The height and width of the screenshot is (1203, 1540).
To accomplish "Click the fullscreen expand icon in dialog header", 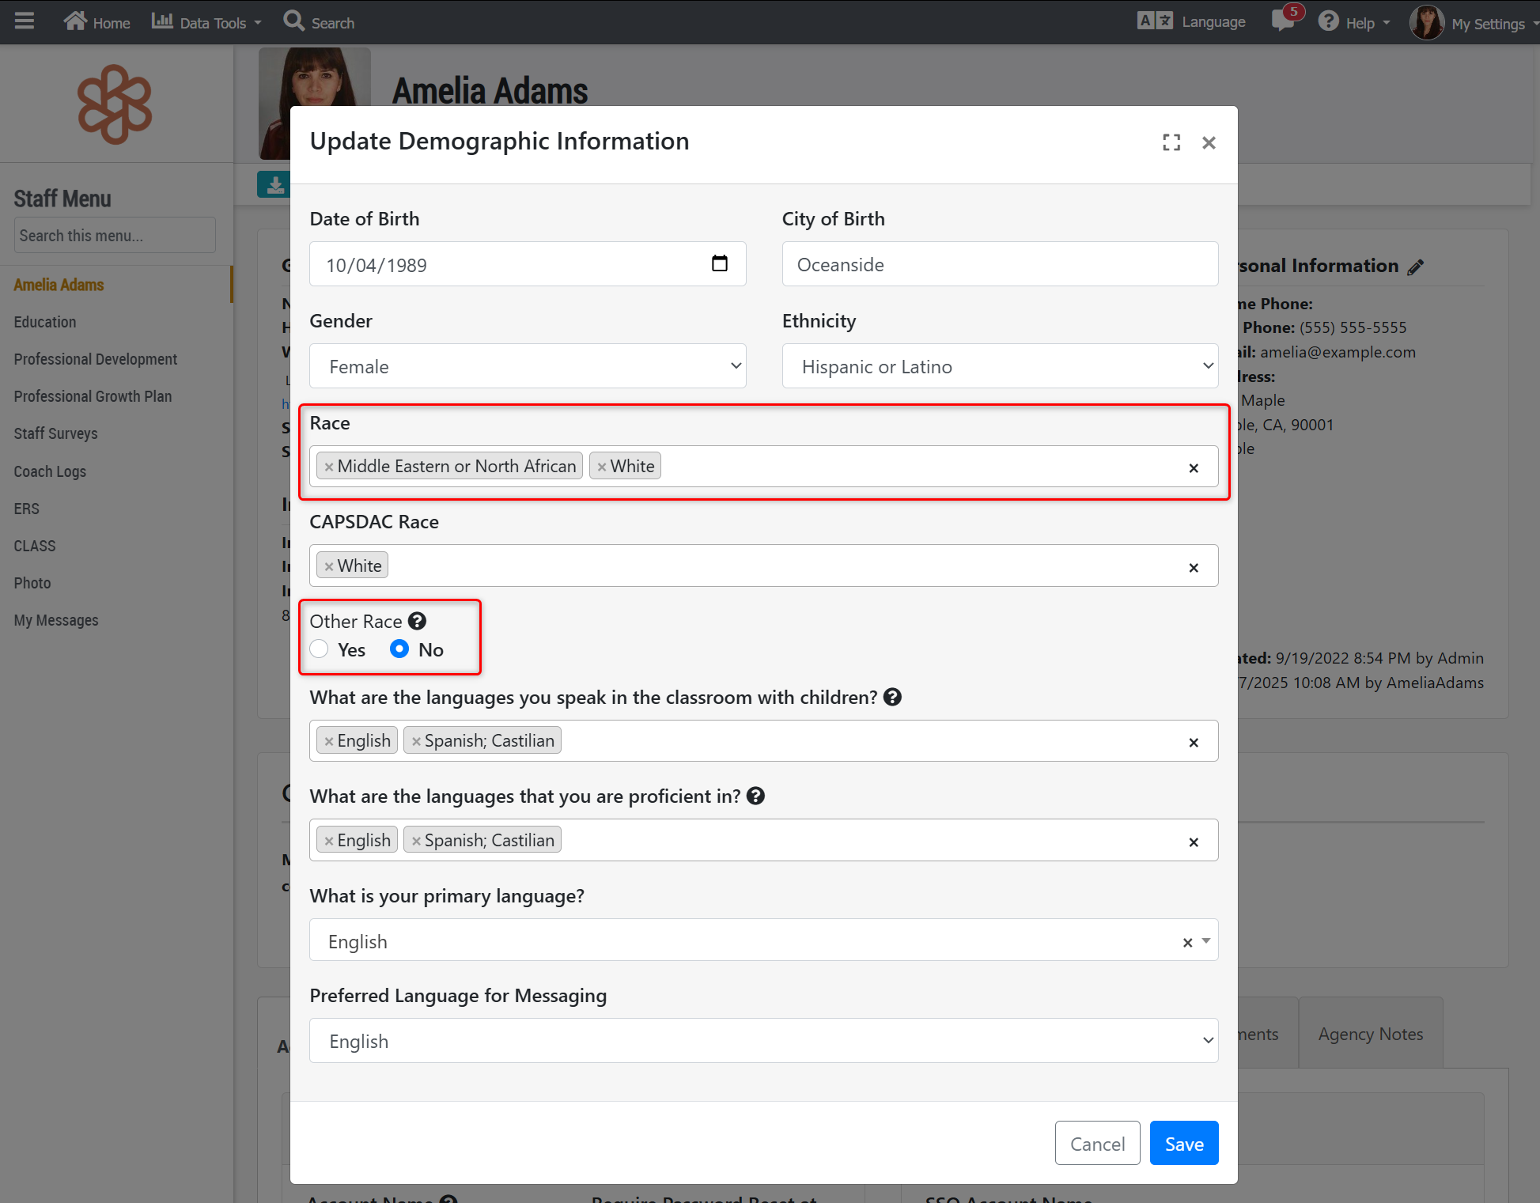I will coord(1171,142).
